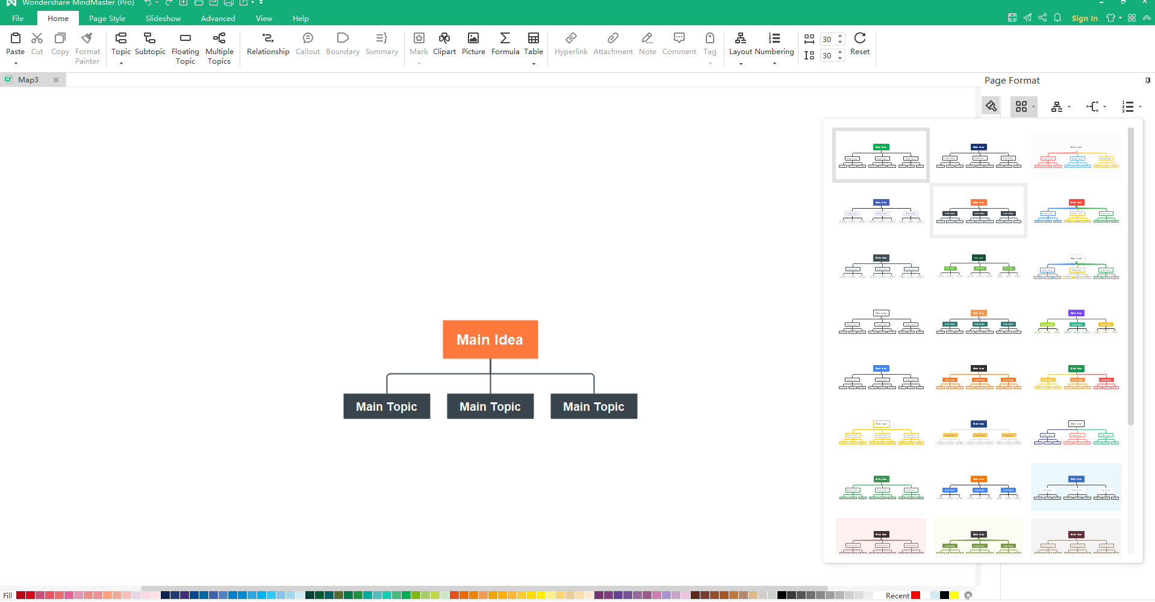Expand the Paste dropdown arrow
1155x602 pixels.
[x=16, y=63]
